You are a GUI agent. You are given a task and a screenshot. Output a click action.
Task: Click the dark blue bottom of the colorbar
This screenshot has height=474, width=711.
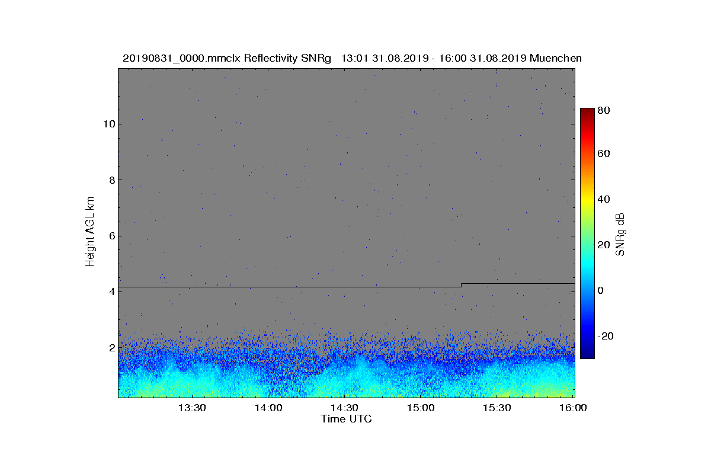click(x=587, y=354)
